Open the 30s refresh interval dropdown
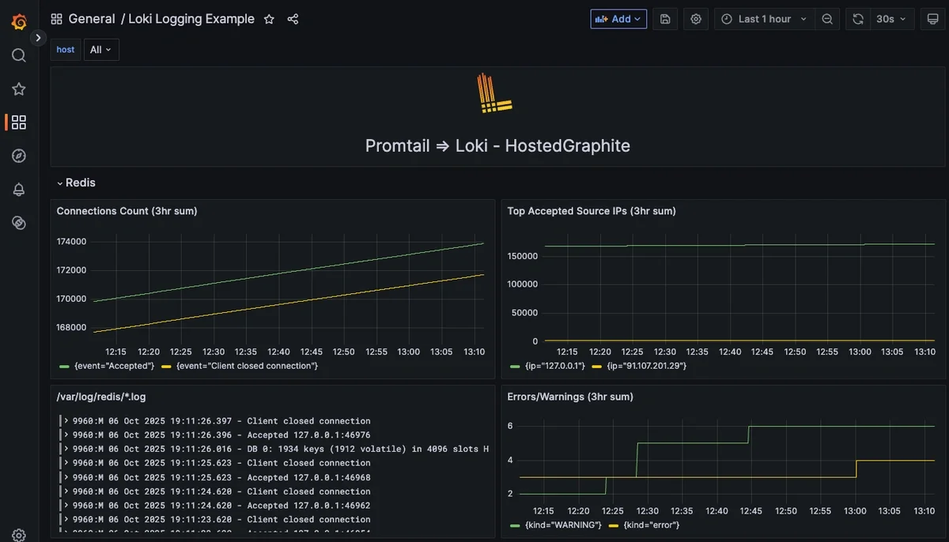949x542 pixels. (890, 19)
